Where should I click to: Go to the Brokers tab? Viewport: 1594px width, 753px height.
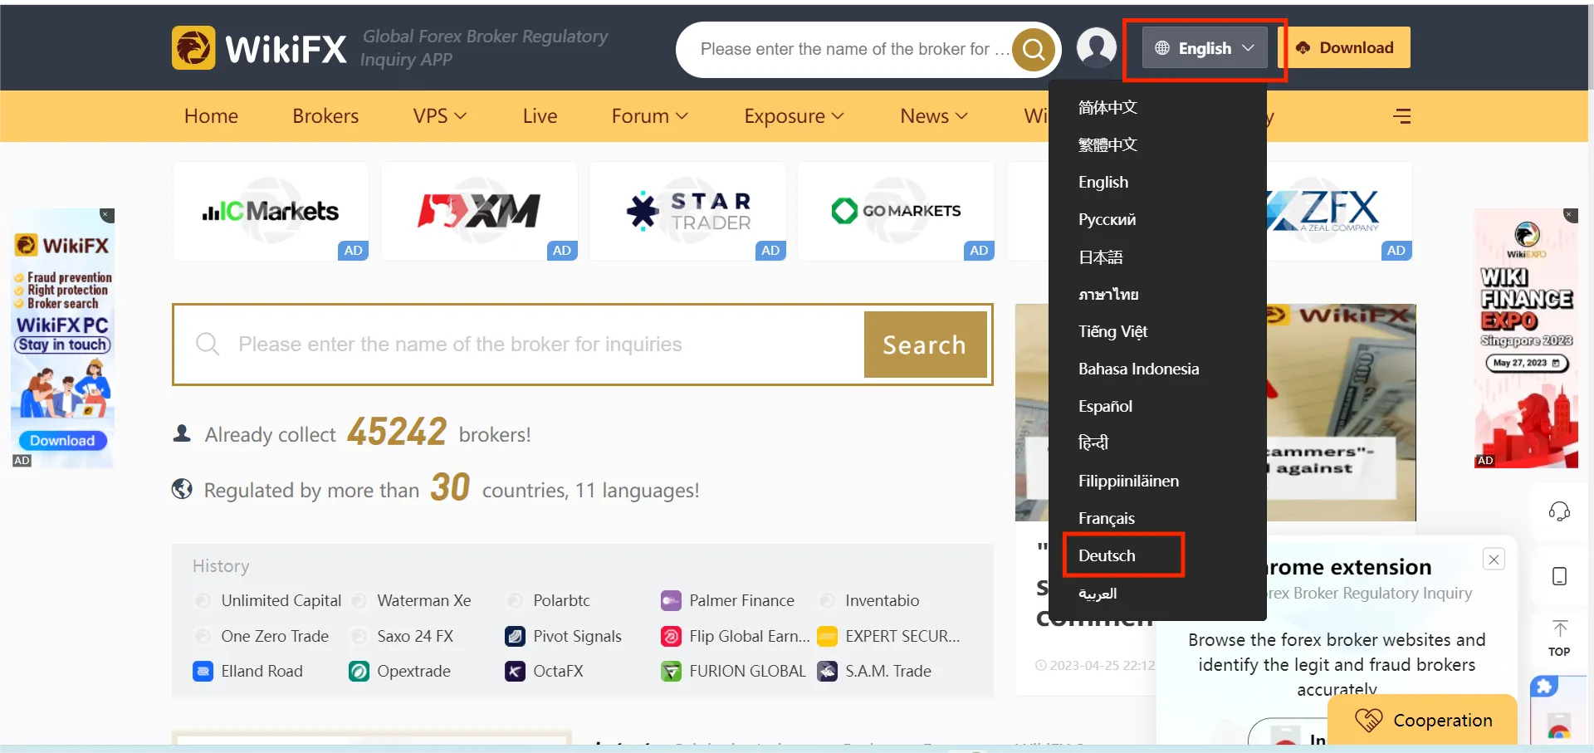[x=325, y=116]
